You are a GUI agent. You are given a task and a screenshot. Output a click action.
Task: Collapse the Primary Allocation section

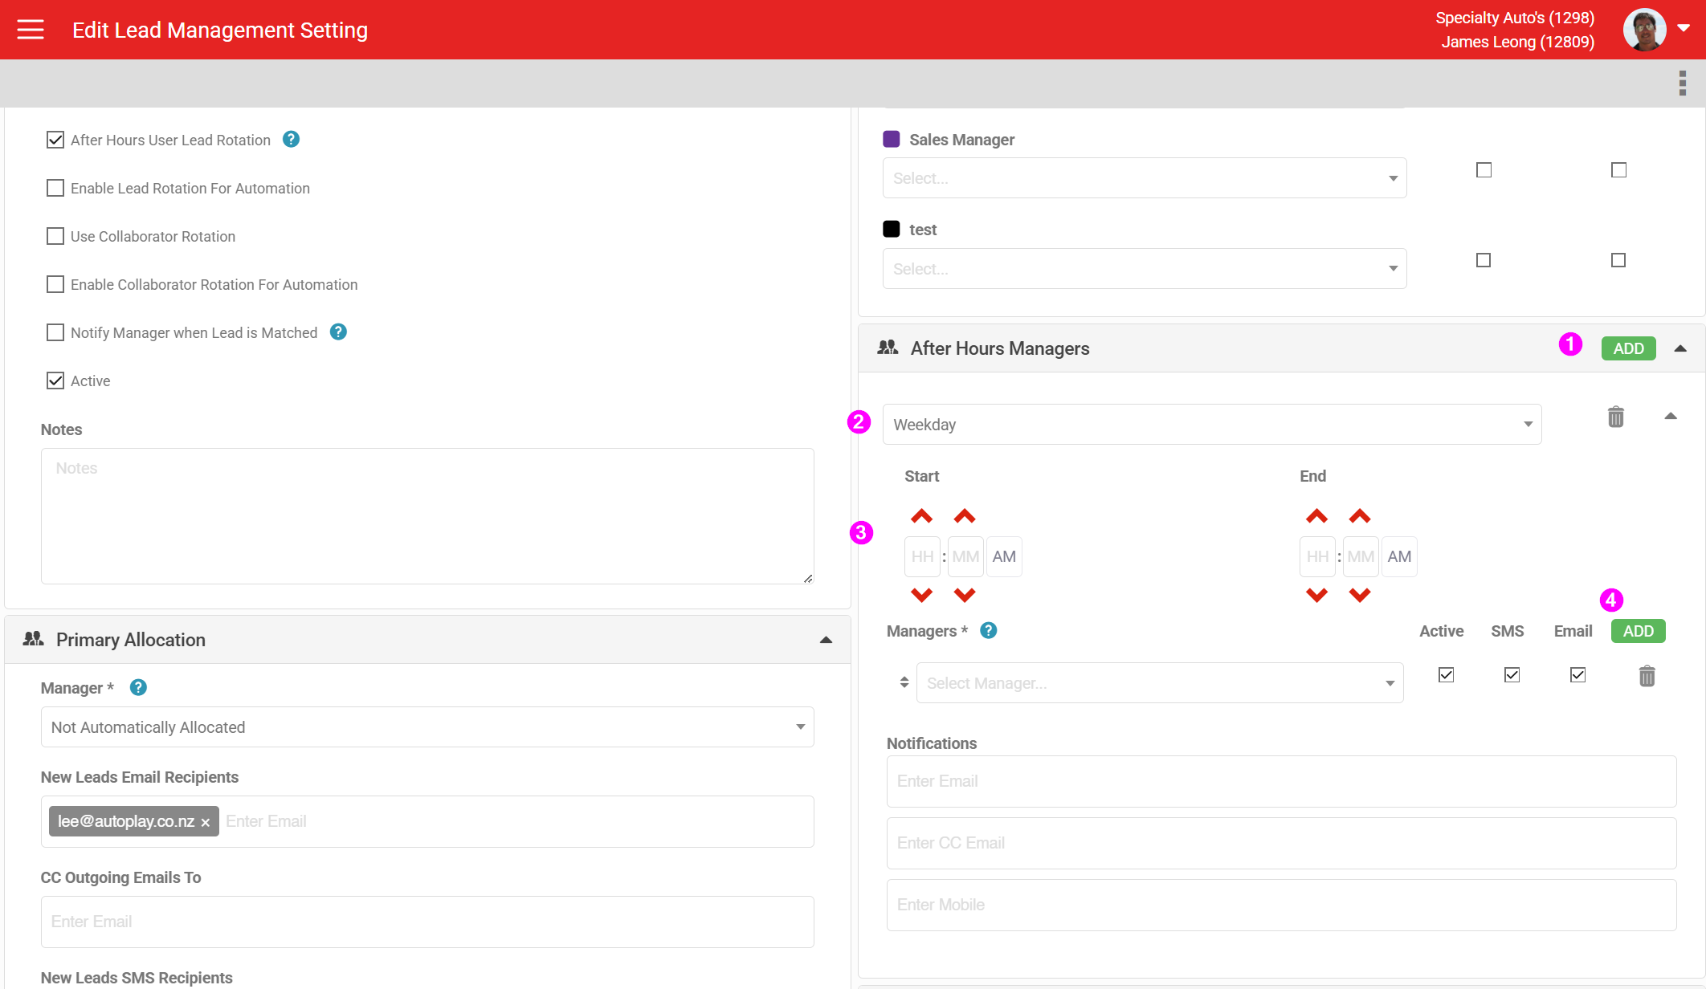[826, 640]
